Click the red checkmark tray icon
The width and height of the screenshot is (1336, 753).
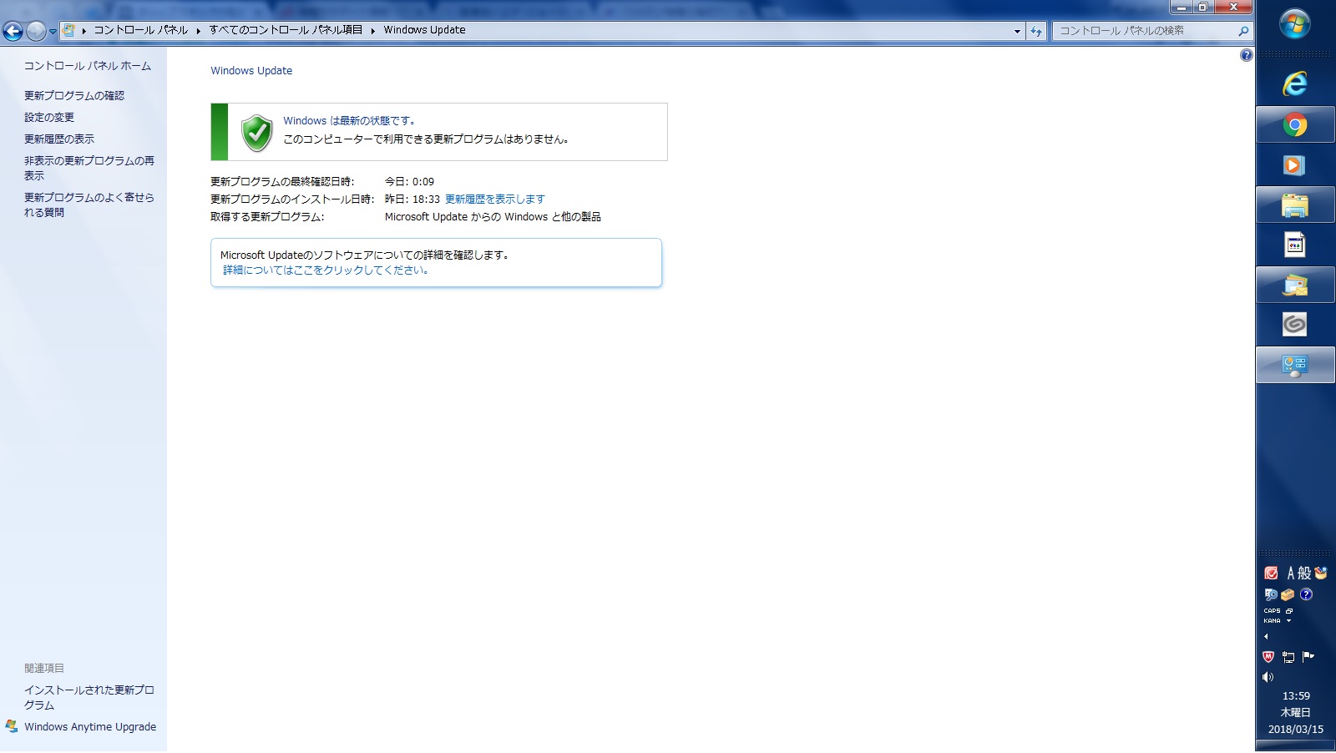point(1271,573)
